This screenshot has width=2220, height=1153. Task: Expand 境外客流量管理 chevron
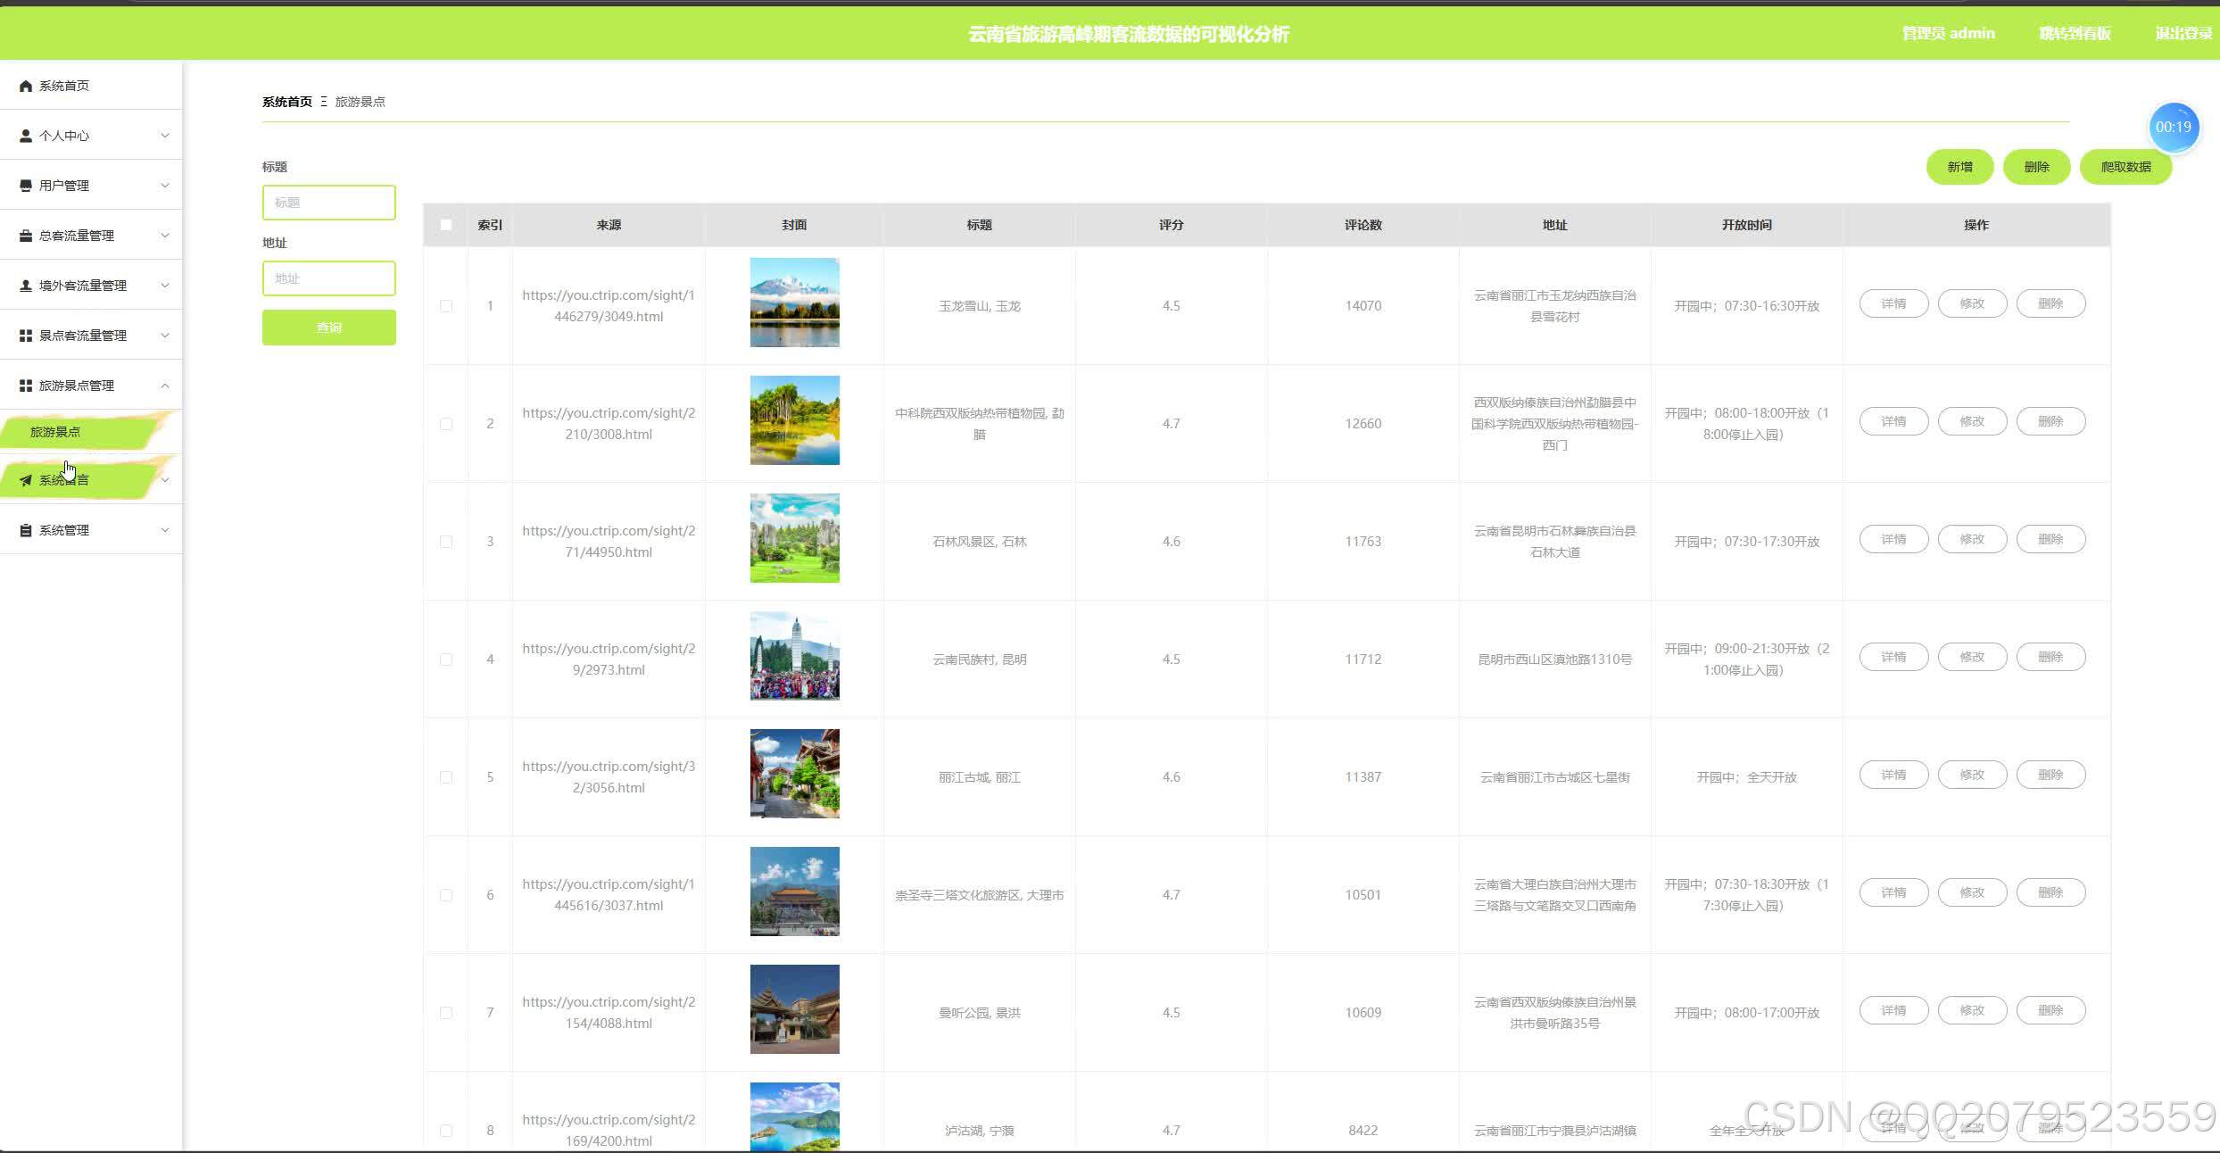[x=165, y=286]
